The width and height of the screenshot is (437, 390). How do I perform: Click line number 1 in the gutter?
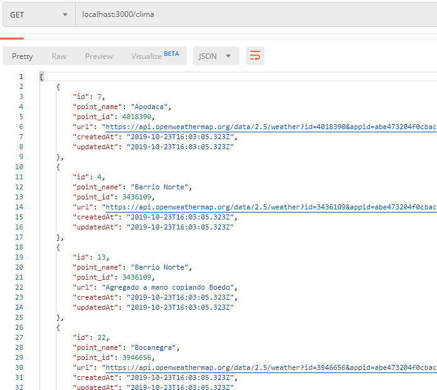point(21,76)
